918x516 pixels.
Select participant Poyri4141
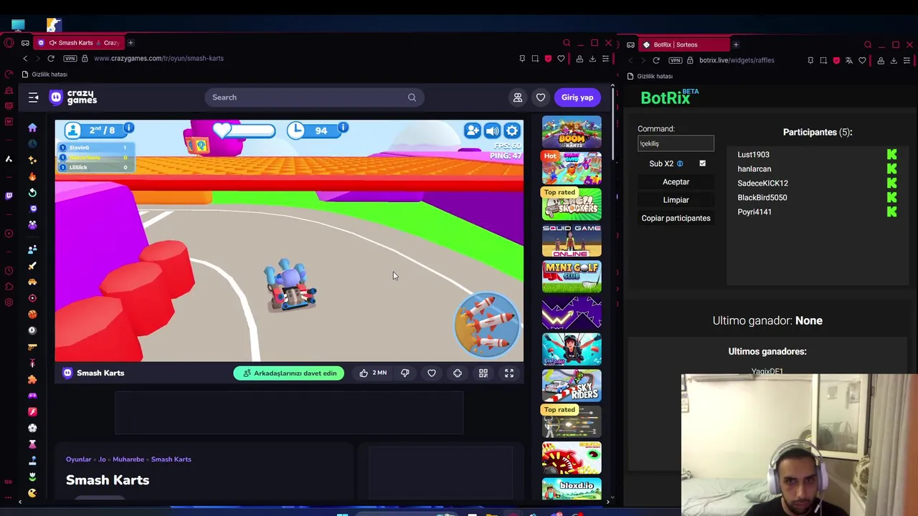[754, 212]
